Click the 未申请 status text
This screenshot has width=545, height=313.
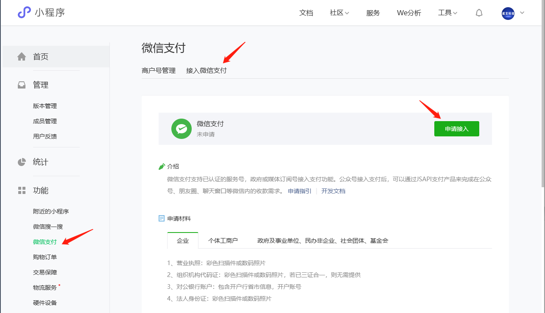click(206, 134)
